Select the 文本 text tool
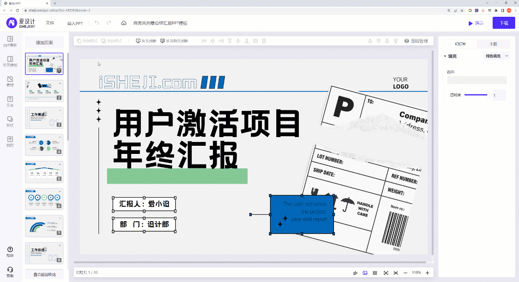Screen dimensions: 519x282 (10, 101)
